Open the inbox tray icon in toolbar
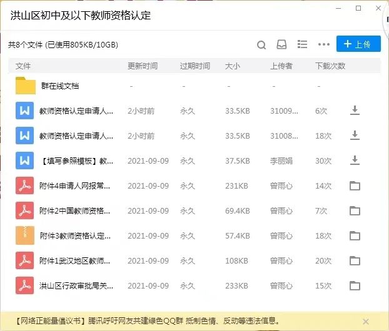The height and width of the screenshot is (331, 389). pyautogui.click(x=281, y=44)
